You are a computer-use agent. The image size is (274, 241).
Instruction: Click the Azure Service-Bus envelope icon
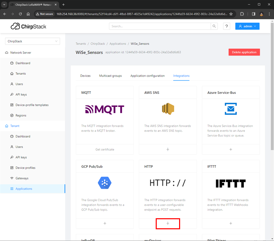tap(231, 108)
